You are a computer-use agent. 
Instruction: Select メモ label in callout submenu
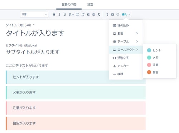[x=156, y=58]
